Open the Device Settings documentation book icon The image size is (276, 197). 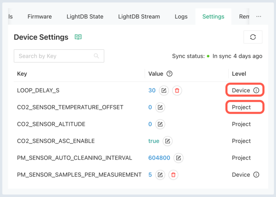click(x=78, y=37)
